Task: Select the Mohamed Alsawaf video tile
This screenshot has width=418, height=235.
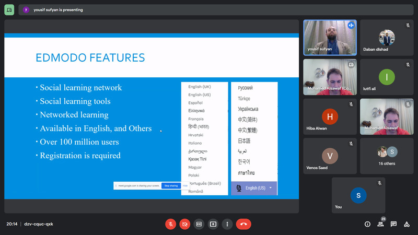Action: 387,116
